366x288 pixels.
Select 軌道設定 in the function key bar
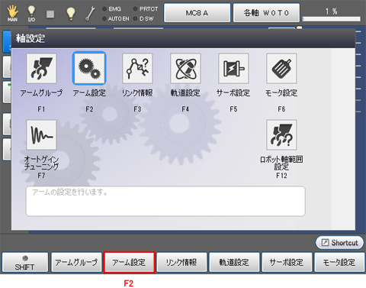point(234,262)
